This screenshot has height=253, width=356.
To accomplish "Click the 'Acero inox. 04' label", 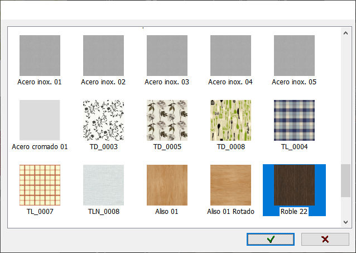I will coord(230,82).
